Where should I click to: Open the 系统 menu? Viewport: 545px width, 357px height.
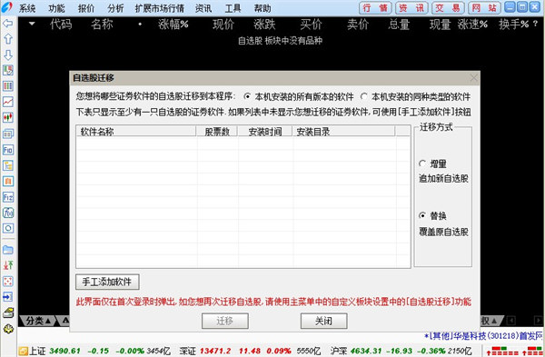[x=27, y=8]
